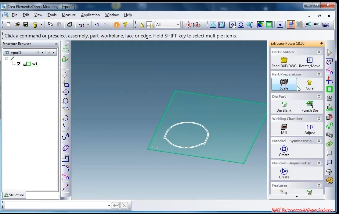Pin the ExtrusionPower 18.00 panel
The width and height of the screenshot is (339, 214).
click(322, 44)
